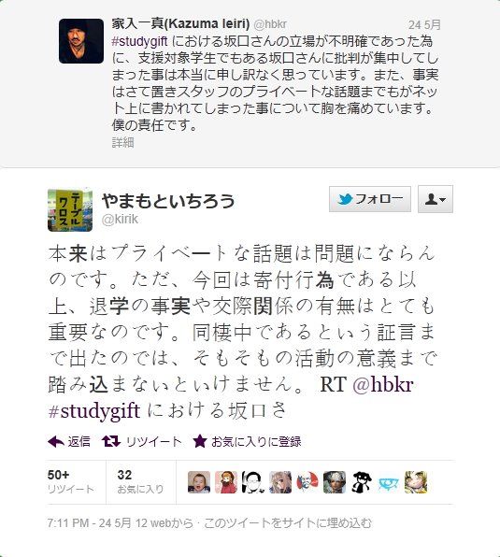View the 50+ リツイート count
Screen dimensions: 500x557
pos(71,482)
